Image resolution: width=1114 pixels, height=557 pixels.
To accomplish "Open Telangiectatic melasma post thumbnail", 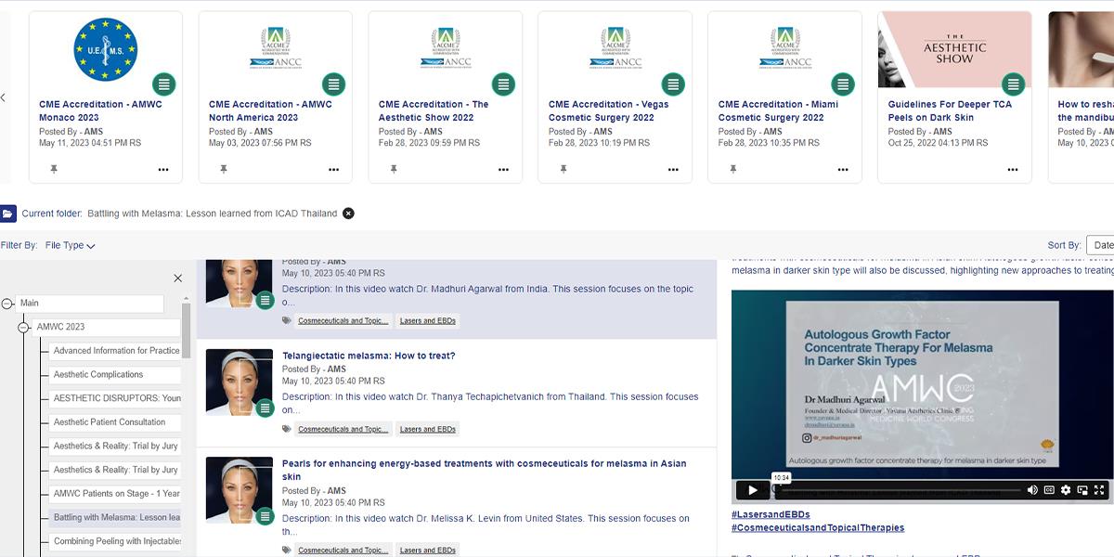I will point(240,383).
